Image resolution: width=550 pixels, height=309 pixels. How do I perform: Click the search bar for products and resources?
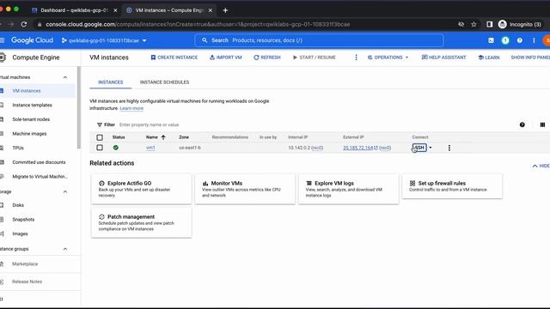[x=319, y=40]
